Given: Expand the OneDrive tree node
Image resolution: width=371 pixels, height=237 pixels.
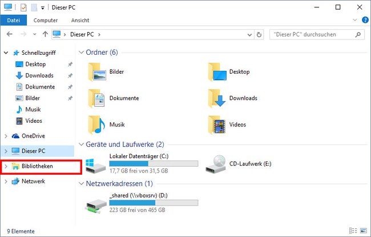Looking at the screenshot, I should [6, 136].
